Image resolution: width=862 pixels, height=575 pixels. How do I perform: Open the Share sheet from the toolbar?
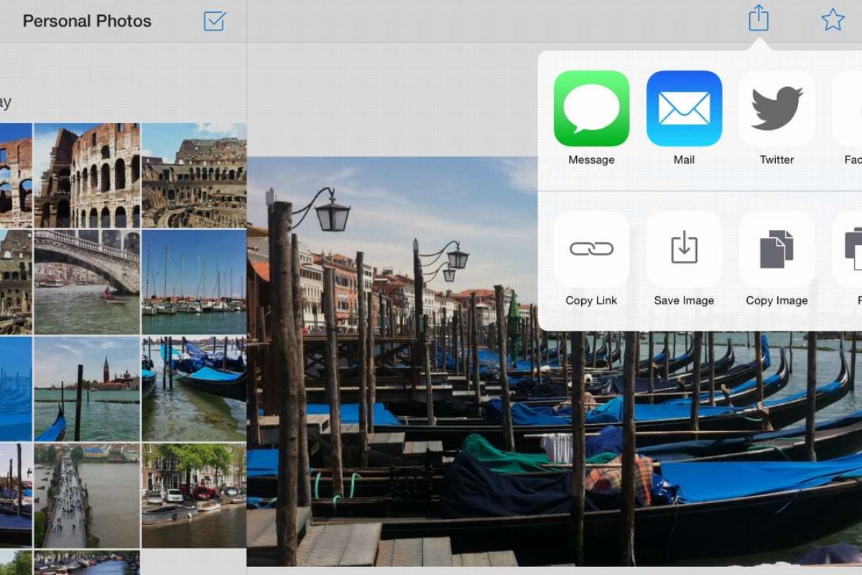point(757,19)
